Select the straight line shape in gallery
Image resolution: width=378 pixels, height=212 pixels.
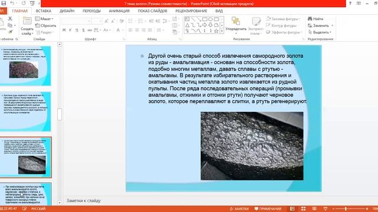[x=193, y=19]
